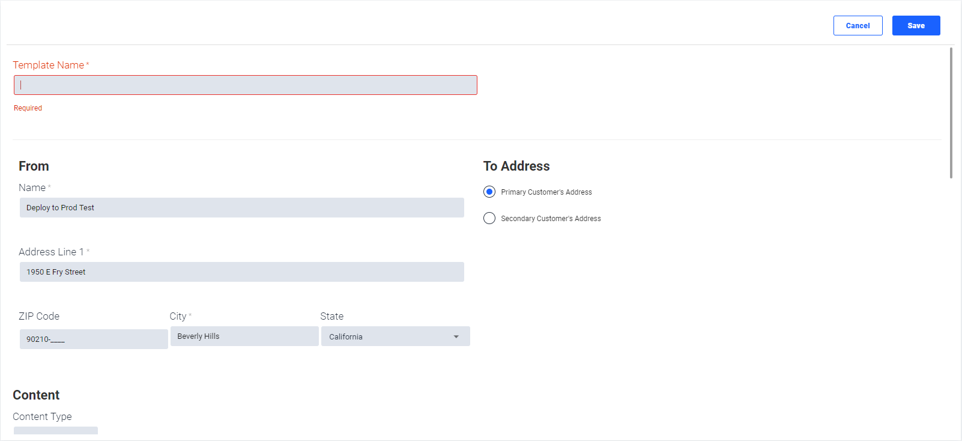Click the 'Content Type' label
This screenshot has height=441, width=962.
pos(42,416)
